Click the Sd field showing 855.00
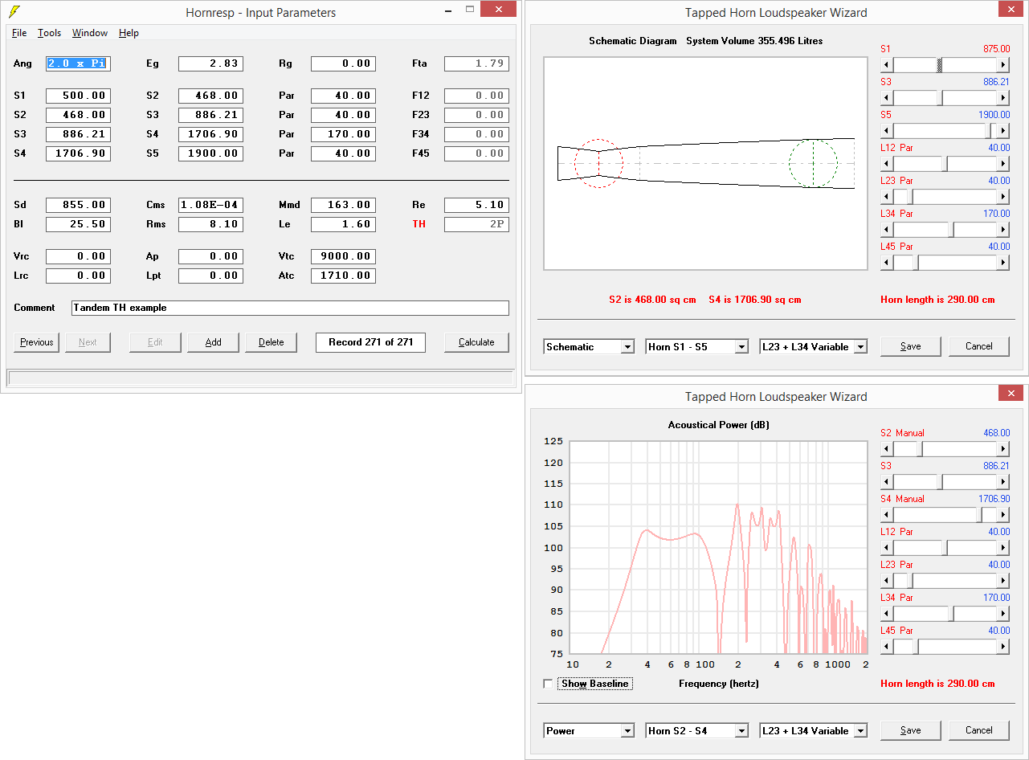The image size is (1029, 760). pyautogui.click(x=78, y=205)
